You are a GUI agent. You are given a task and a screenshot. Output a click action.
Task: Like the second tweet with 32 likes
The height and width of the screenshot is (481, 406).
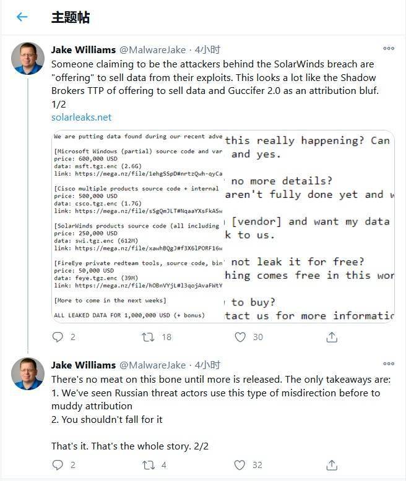(x=240, y=465)
